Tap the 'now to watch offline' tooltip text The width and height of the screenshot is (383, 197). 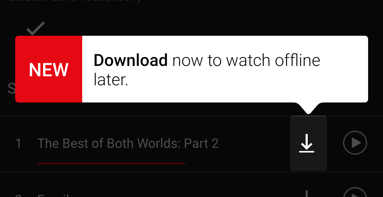click(x=246, y=60)
